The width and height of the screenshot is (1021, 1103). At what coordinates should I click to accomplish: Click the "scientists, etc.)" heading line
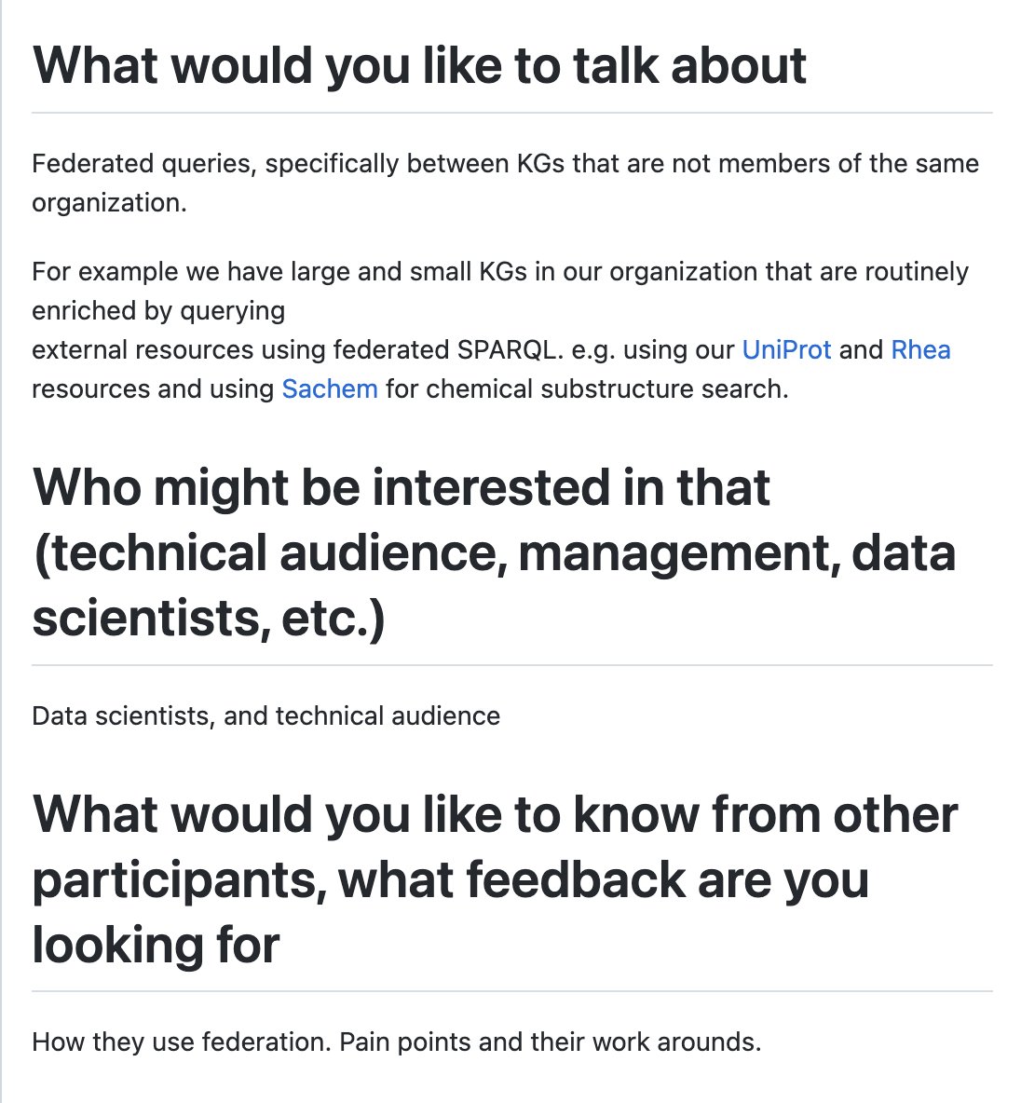click(x=209, y=619)
